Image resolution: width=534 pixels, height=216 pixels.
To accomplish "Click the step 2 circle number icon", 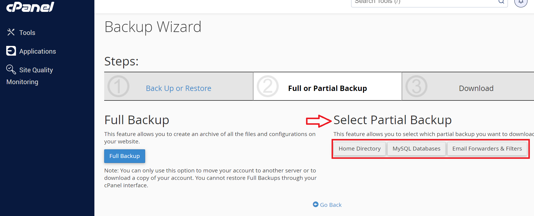I will pos(268,86).
